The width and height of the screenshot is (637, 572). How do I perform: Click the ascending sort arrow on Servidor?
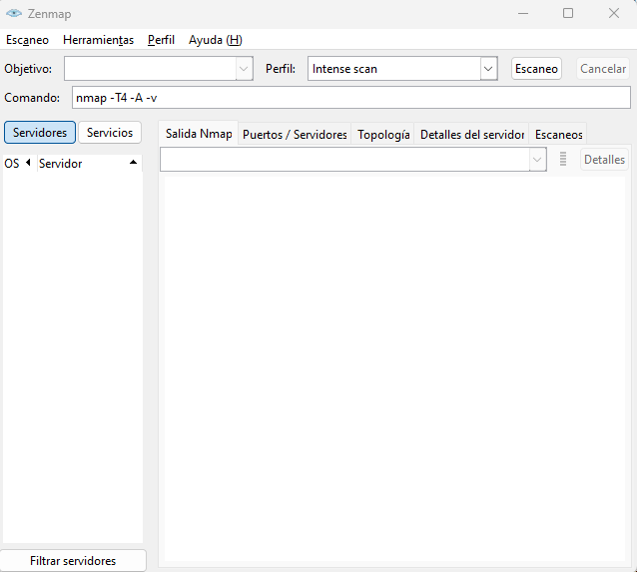[133, 163]
